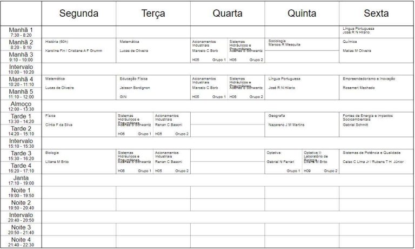415x249 pixels.
Task: Select the Quinta day header
Action: [x=302, y=14]
